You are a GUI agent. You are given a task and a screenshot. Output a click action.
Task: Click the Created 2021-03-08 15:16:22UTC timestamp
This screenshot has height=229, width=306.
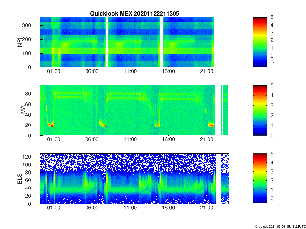pos(280,226)
